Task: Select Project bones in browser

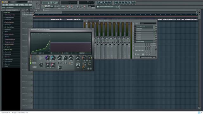Action: click(9, 45)
